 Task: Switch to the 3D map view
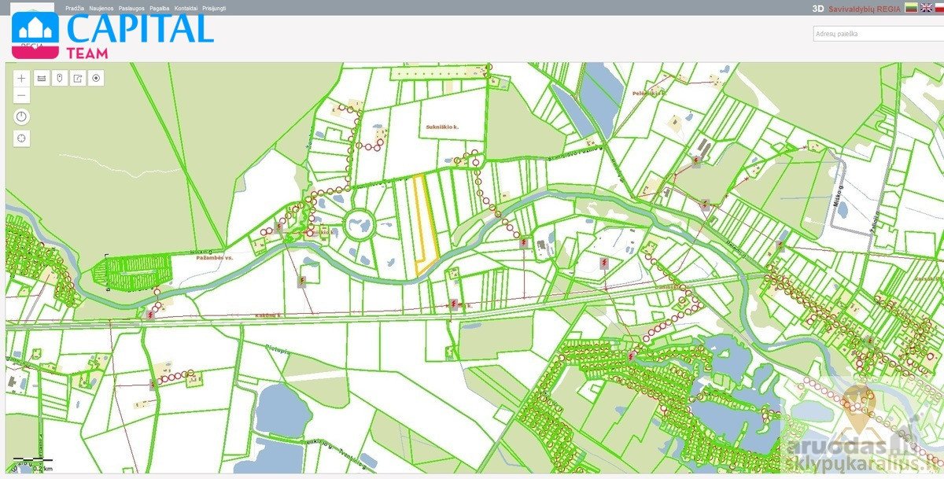pyautogui.click(x=818, y=9)
